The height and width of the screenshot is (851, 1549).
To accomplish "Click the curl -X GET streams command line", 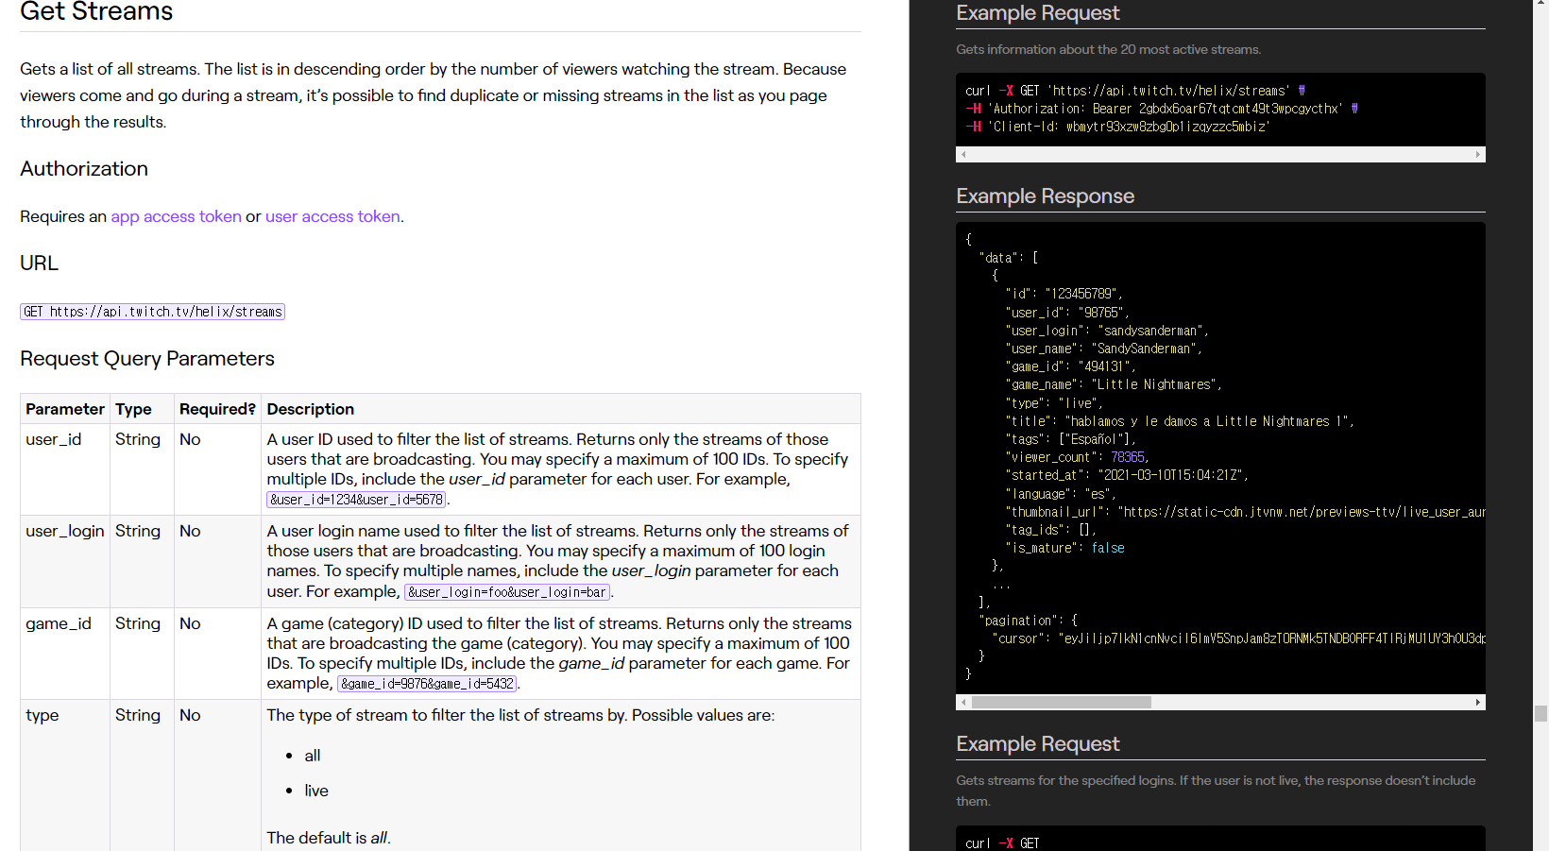I will [1135, 91].
